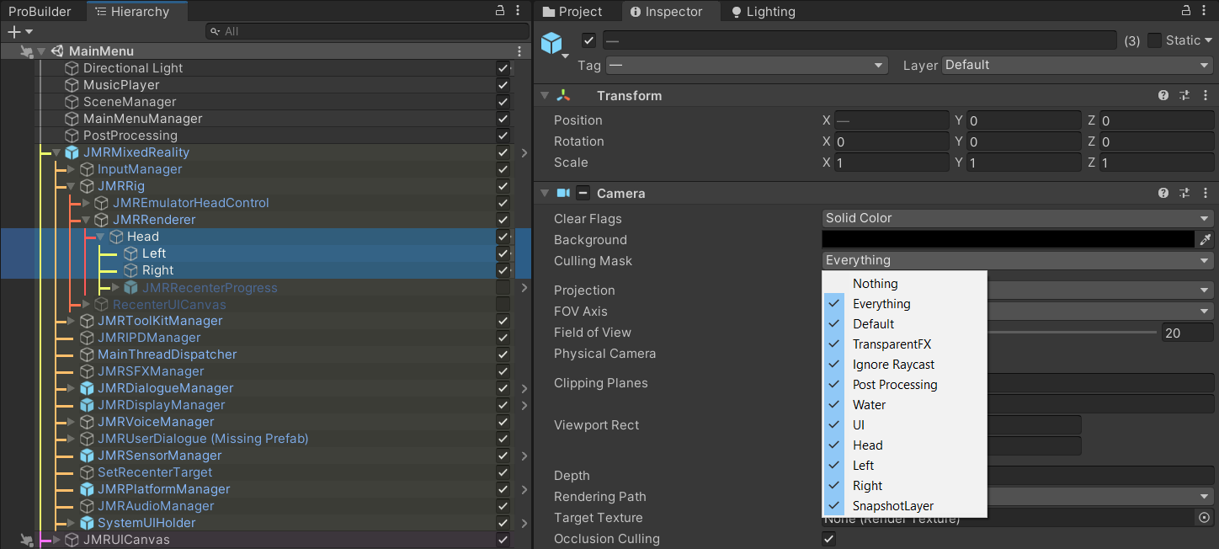
Task: Click the Background color eyedropper icon
Action: (x=1205, y=240)
